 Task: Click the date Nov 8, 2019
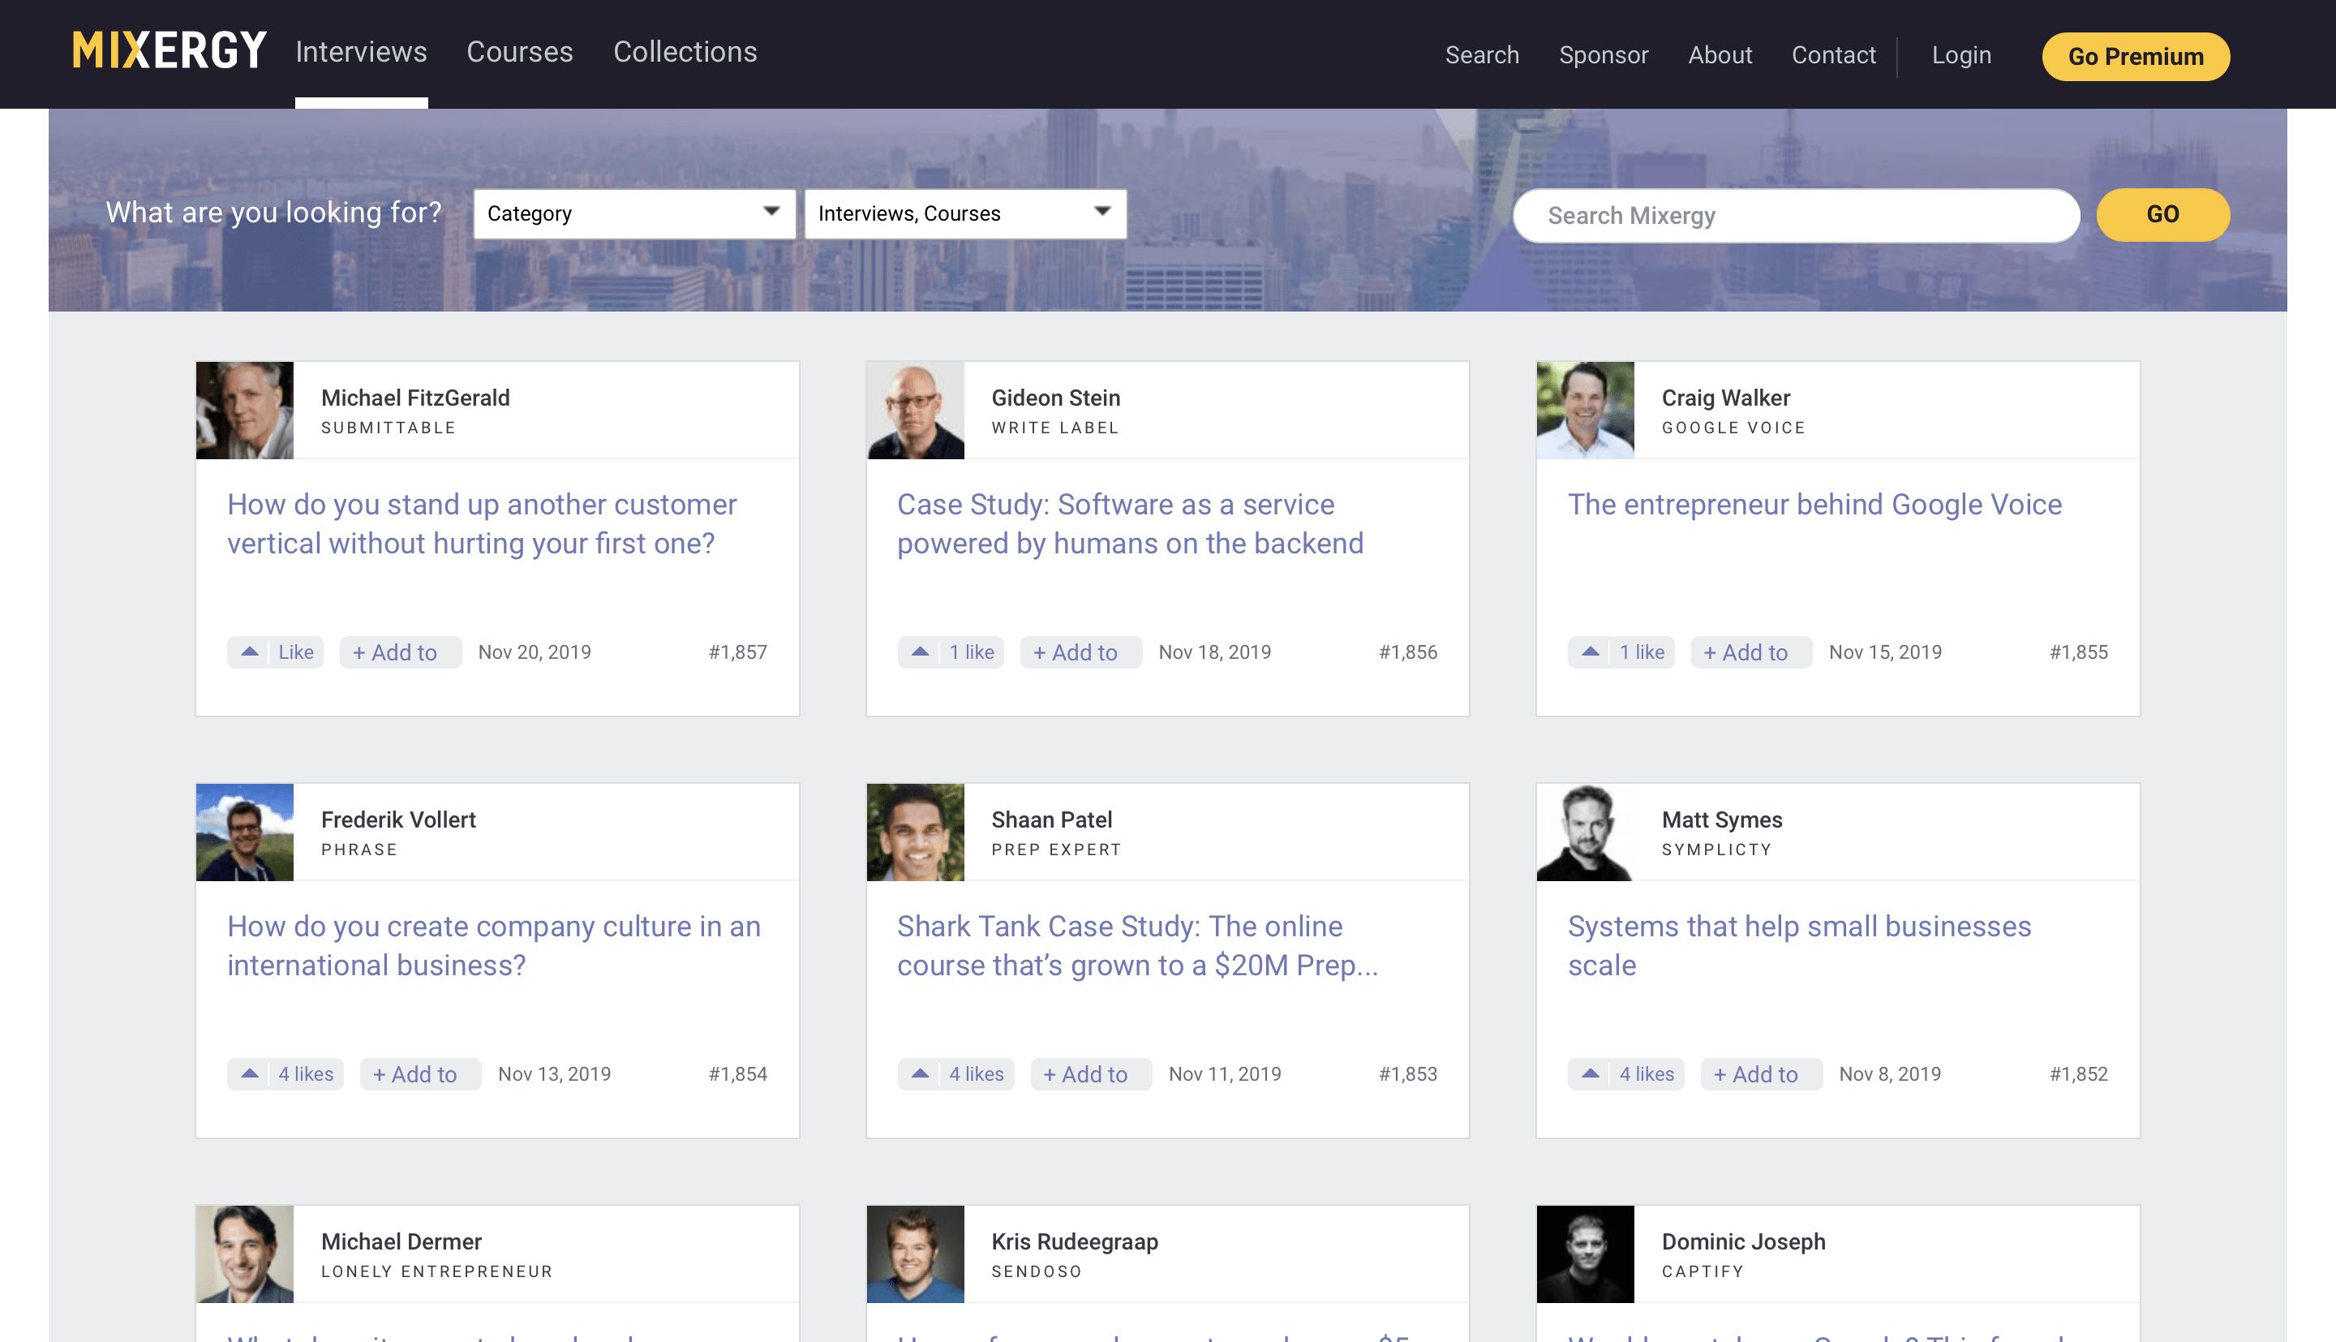(1890, 1075)
